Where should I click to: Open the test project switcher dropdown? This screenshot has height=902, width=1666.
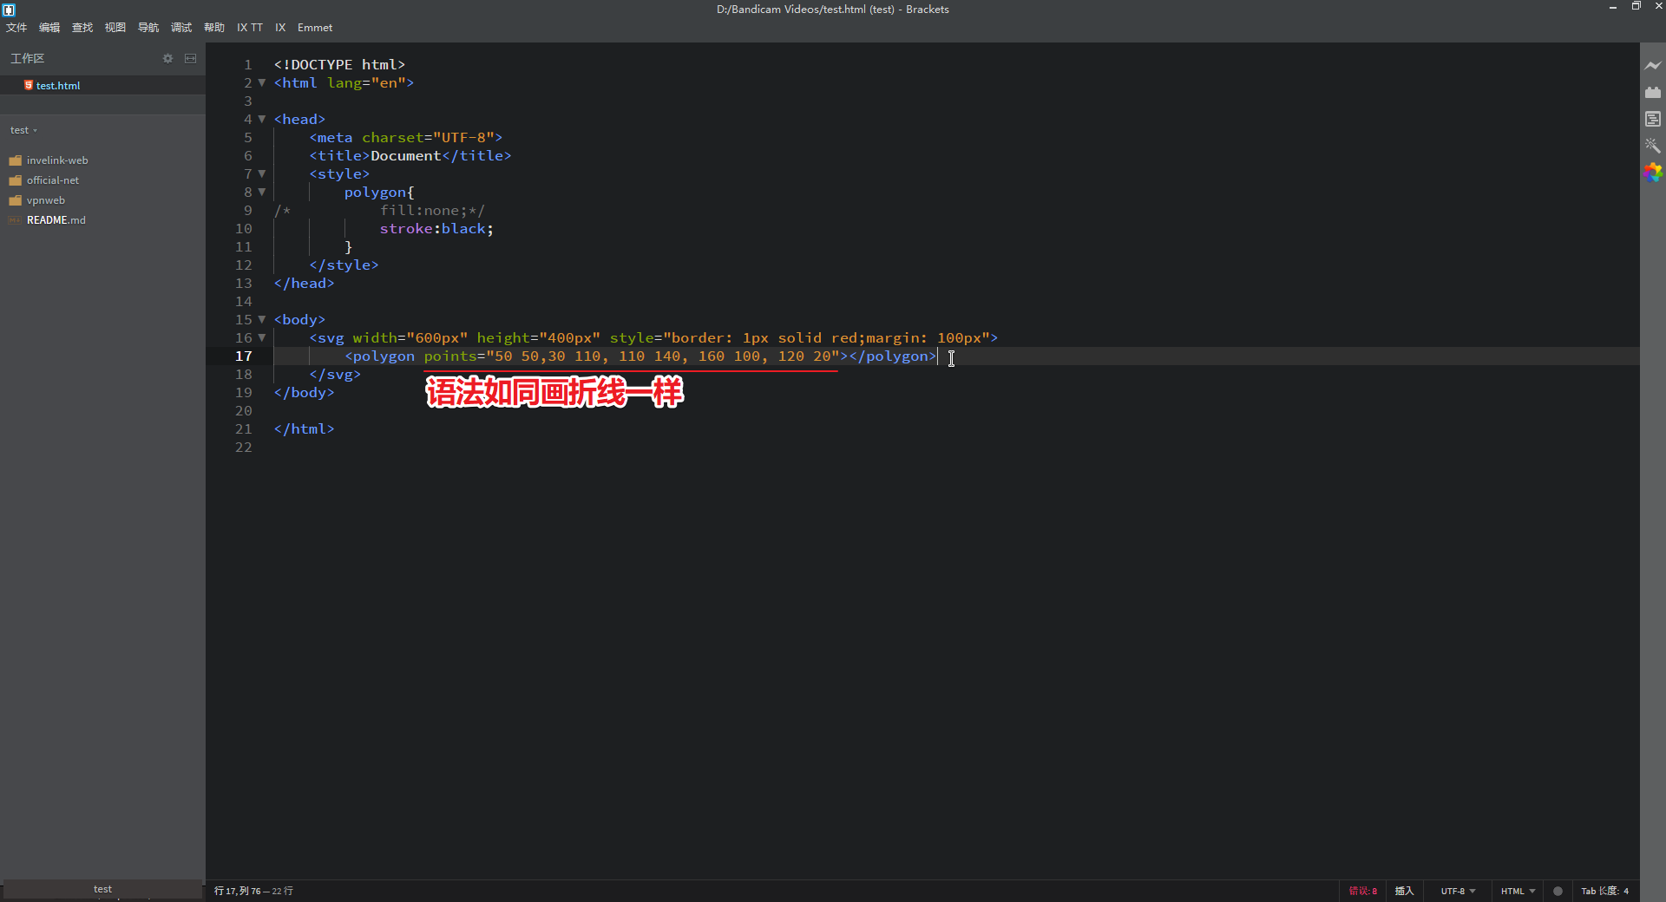click(23, 130)
